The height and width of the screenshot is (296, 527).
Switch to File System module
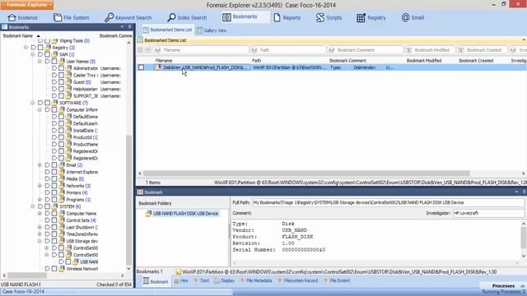[72, 17]
